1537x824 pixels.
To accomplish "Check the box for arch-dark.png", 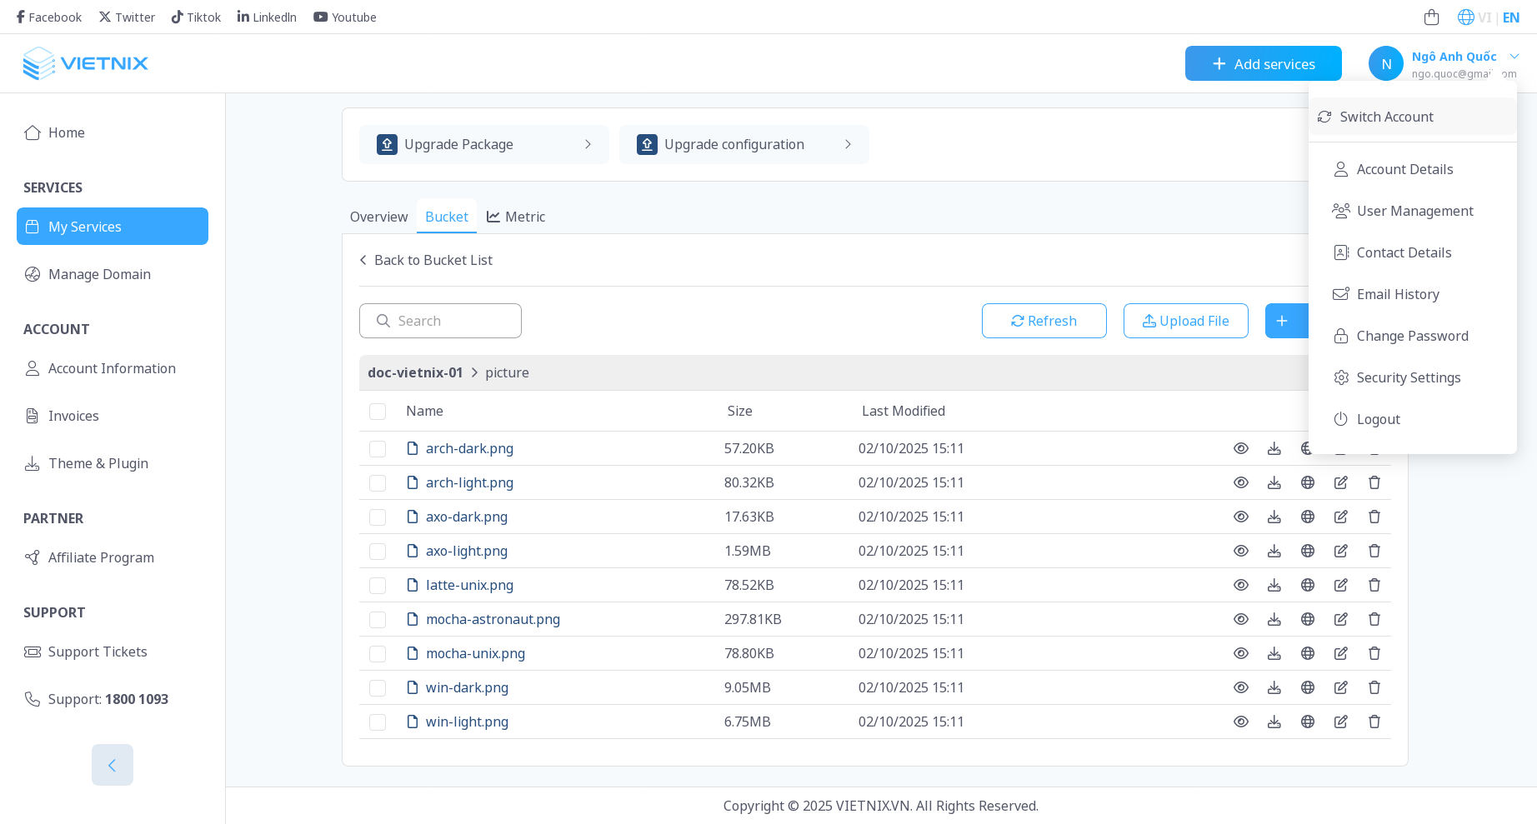I will [x=378, y=449].
